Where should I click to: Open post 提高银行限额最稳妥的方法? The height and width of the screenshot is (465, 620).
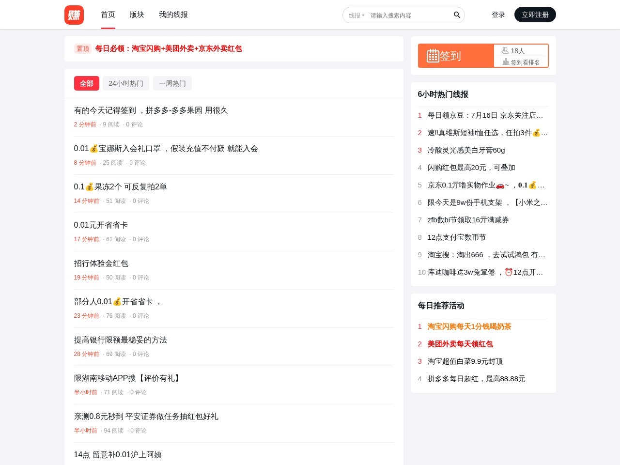pos(121,340)
